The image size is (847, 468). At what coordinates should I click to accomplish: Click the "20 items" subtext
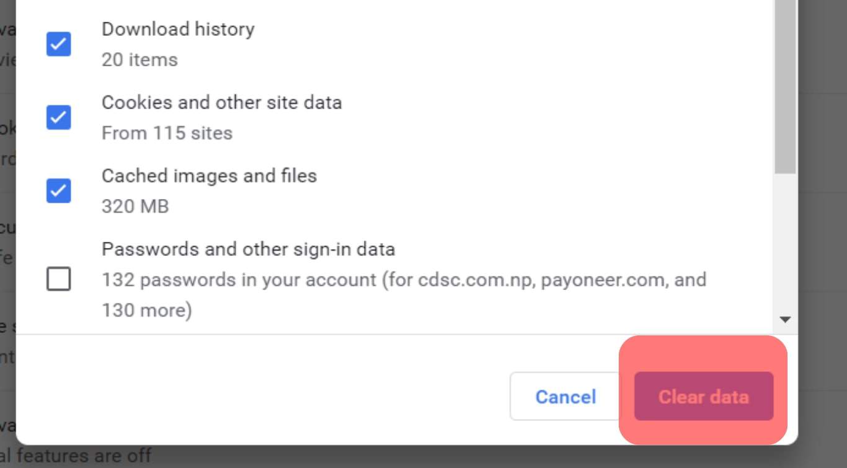[x=140, y=60]
